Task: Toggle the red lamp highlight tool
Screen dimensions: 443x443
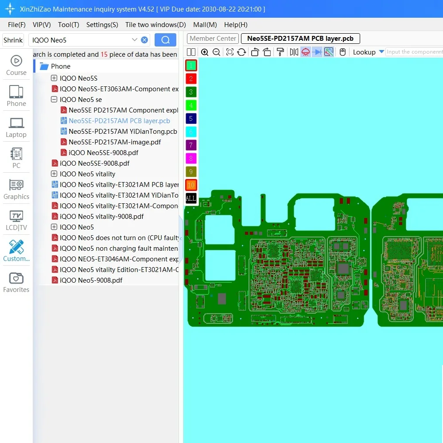Action: (x=306, y=52)
